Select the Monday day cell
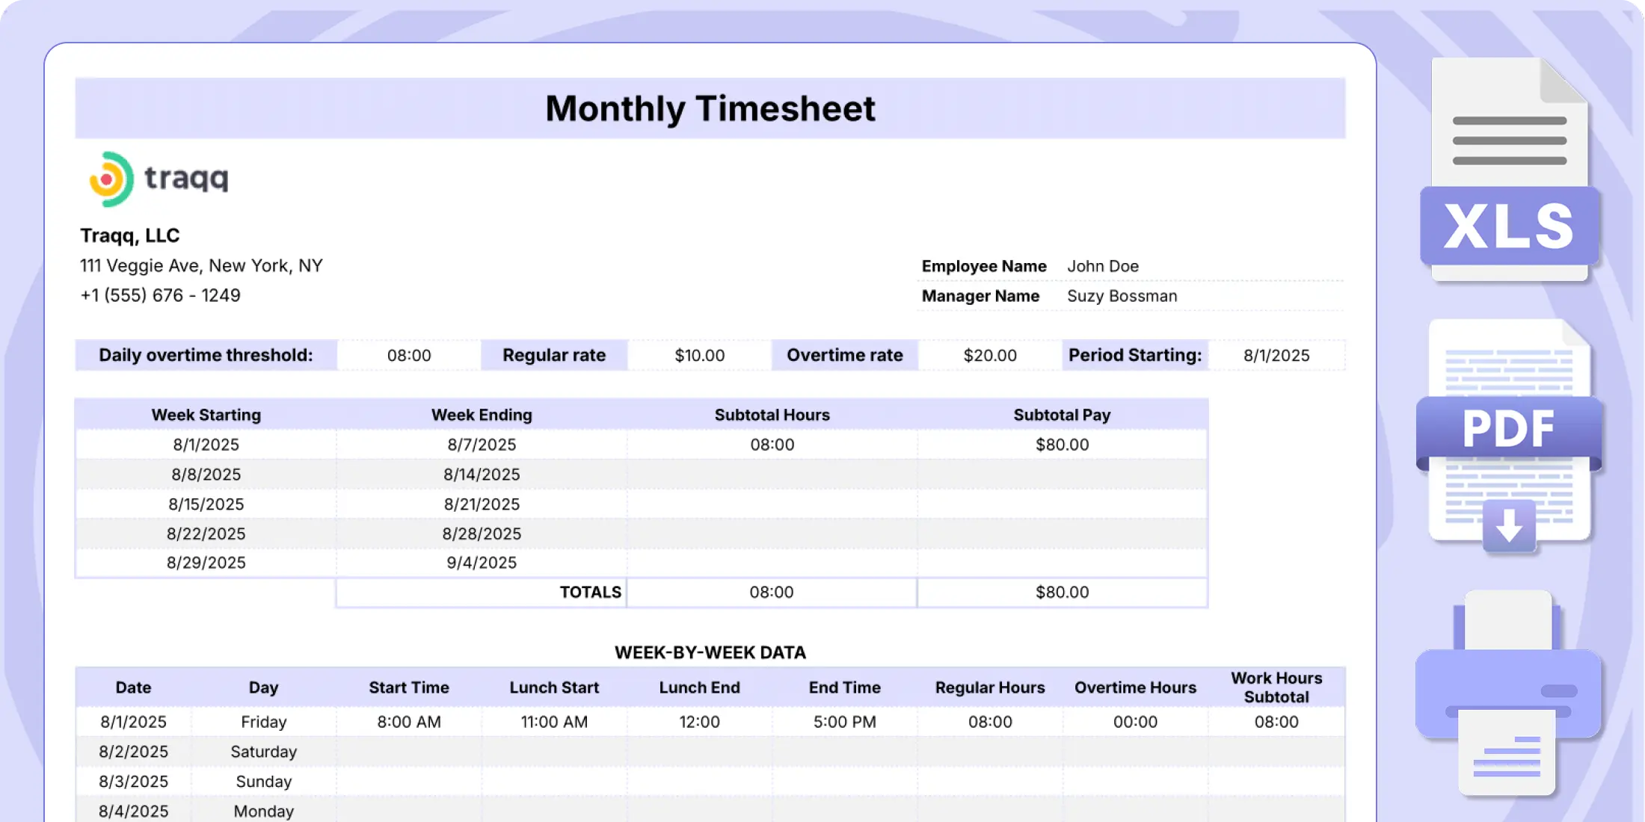1645x822 pixels. tap(263, 811)
